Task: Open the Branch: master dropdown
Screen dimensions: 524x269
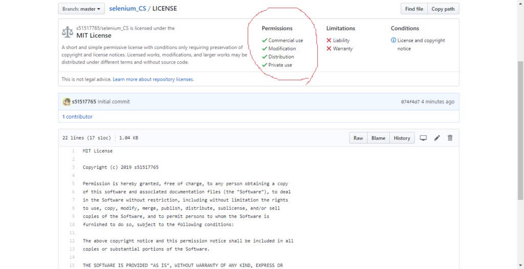Action: [x=81, y=9]
